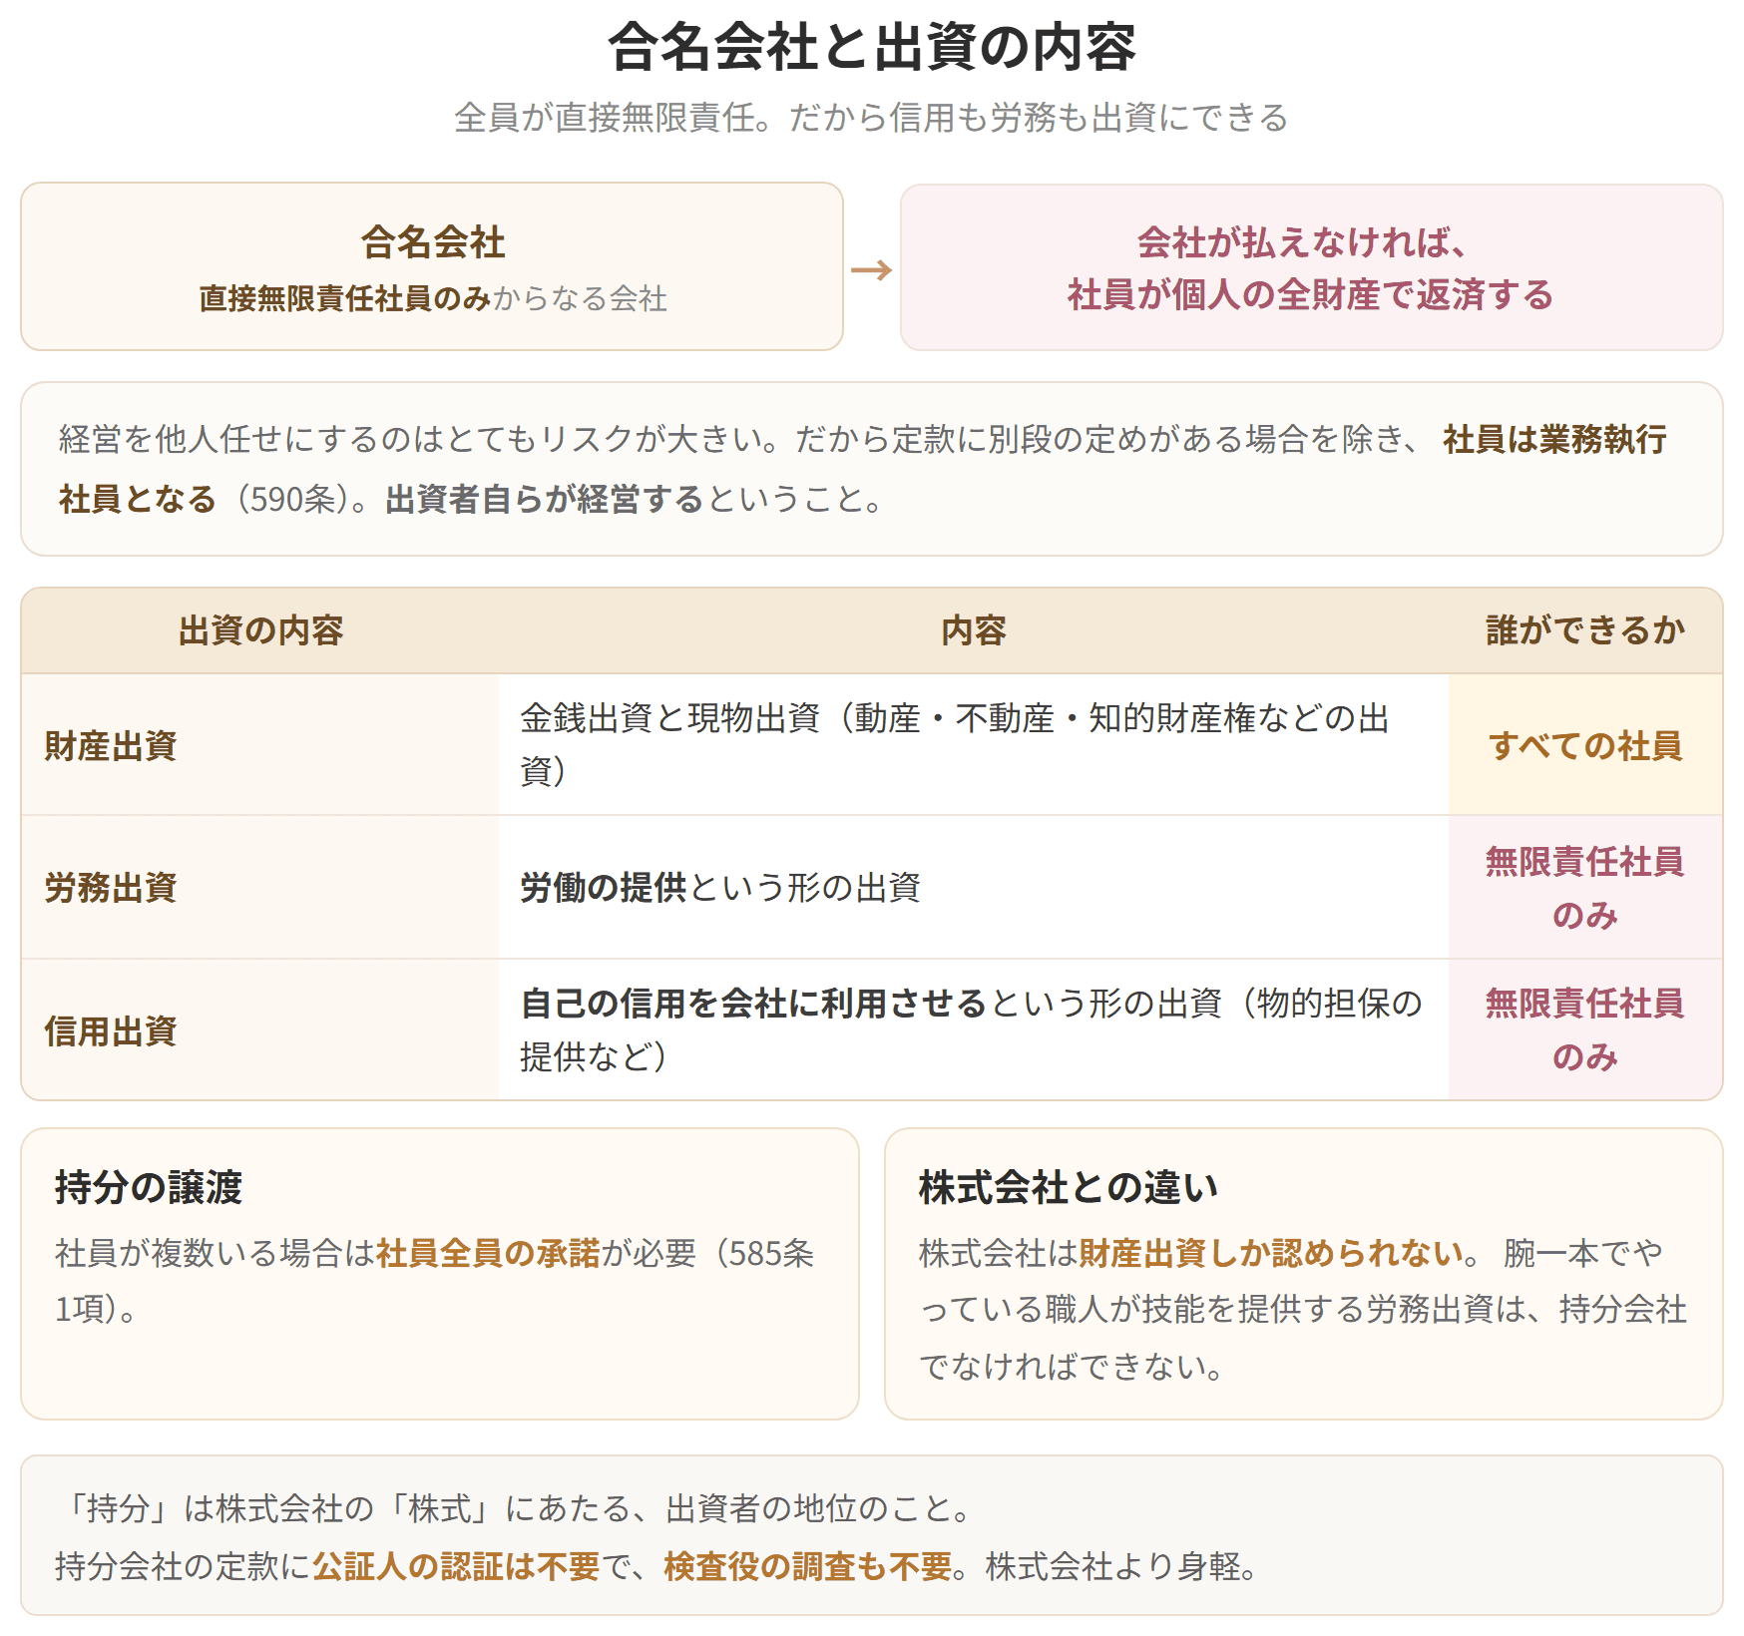Click the cell starting 自己の信用を会社に利用させる
The width and height of the screenshot is (1744, 1636).
click(972, 1029)
